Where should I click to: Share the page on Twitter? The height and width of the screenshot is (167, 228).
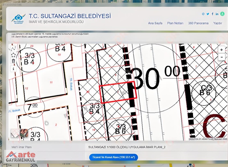pyautogui.click(x=208, y=14)
